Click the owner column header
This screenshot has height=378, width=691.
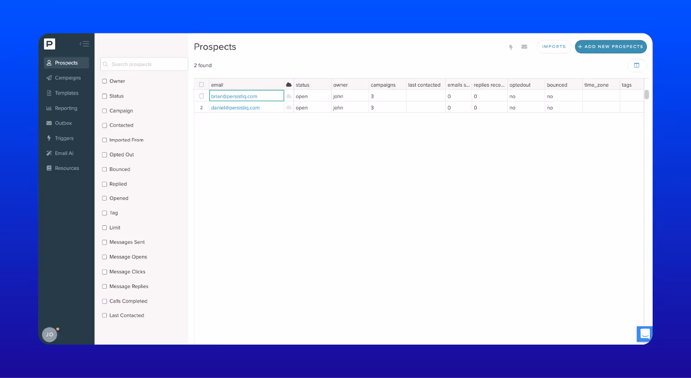350,85
